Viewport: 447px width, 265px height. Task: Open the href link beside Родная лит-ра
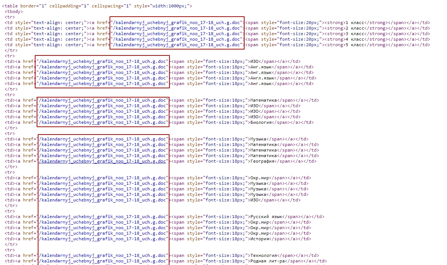point(102,261)
